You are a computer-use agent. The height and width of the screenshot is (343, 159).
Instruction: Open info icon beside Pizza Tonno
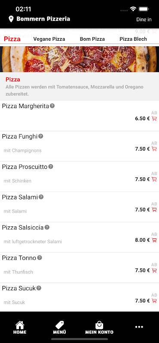pyautogui.click(x=40, y=258)
